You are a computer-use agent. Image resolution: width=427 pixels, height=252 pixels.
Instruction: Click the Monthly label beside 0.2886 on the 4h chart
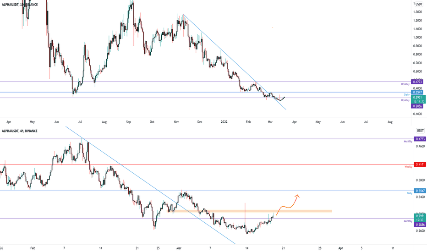click(408, 221)
